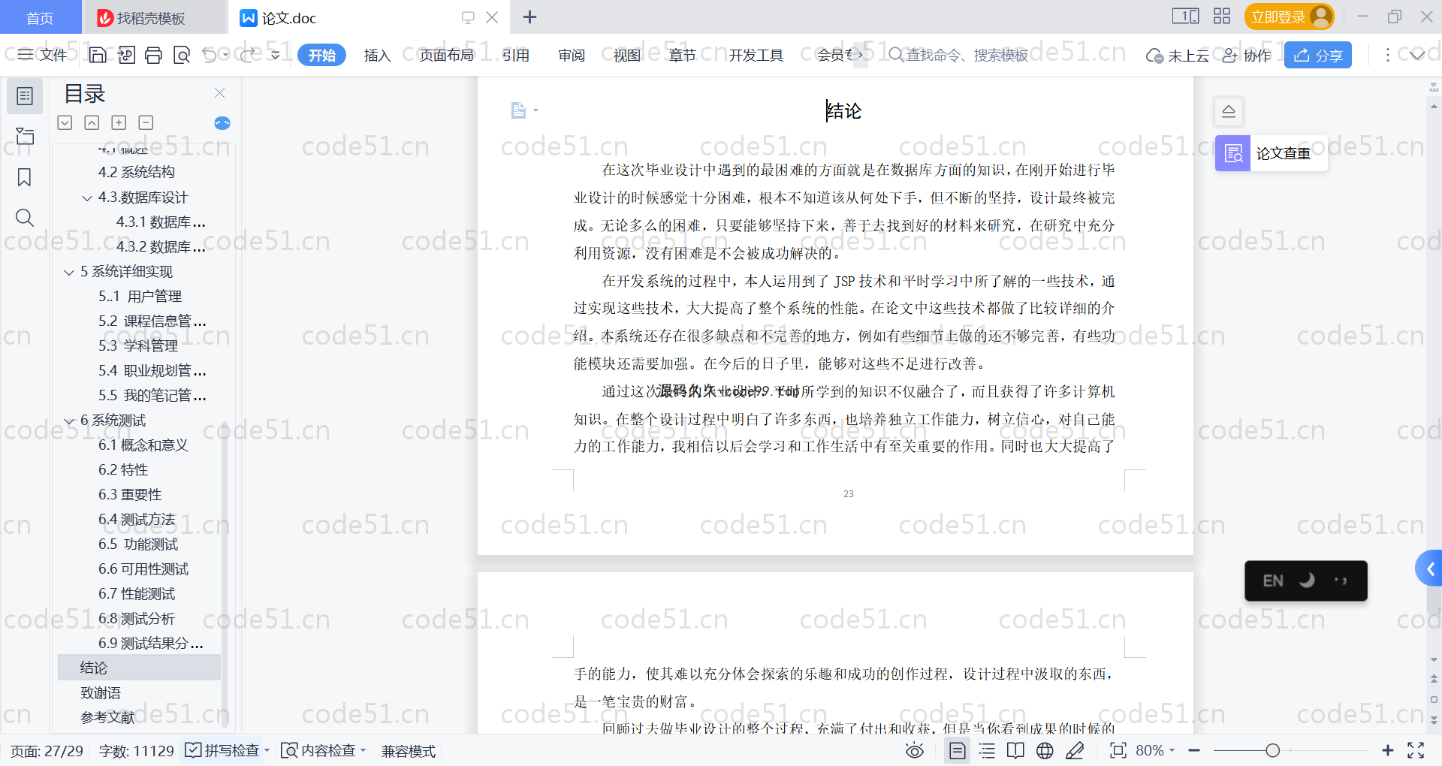Click the Print icon in the toolbar

(154, 55)
